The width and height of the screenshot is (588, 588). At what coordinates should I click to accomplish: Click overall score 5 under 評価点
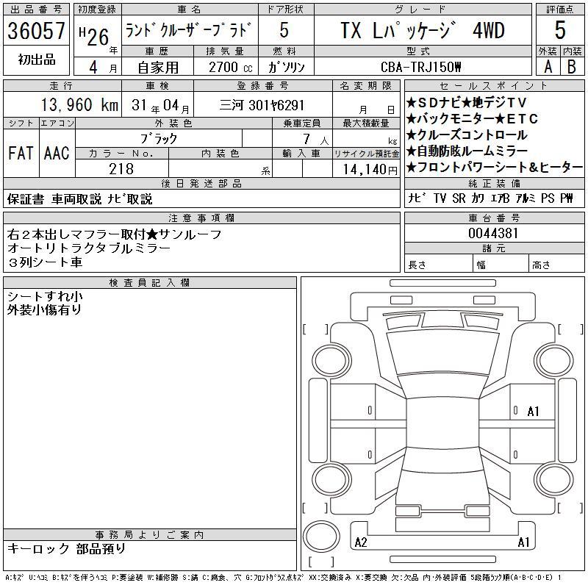pyautogui.click(x=560, y=30)
